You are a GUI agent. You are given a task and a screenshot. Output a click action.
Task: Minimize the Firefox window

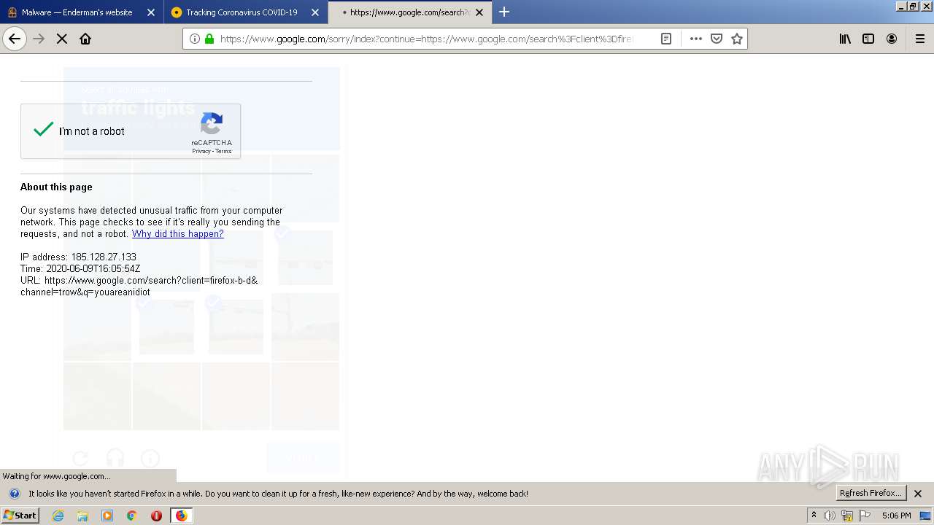click(901, 6)
